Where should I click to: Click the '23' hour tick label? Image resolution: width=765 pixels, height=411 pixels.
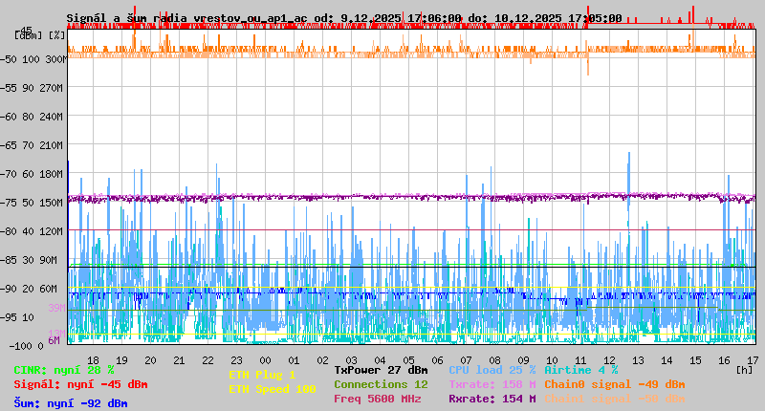click(236, 360)
